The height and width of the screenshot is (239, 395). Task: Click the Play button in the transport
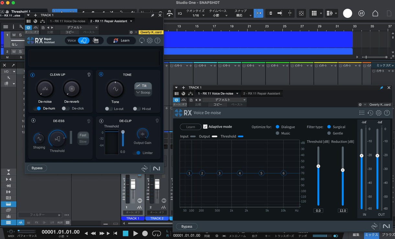(136, 233)
